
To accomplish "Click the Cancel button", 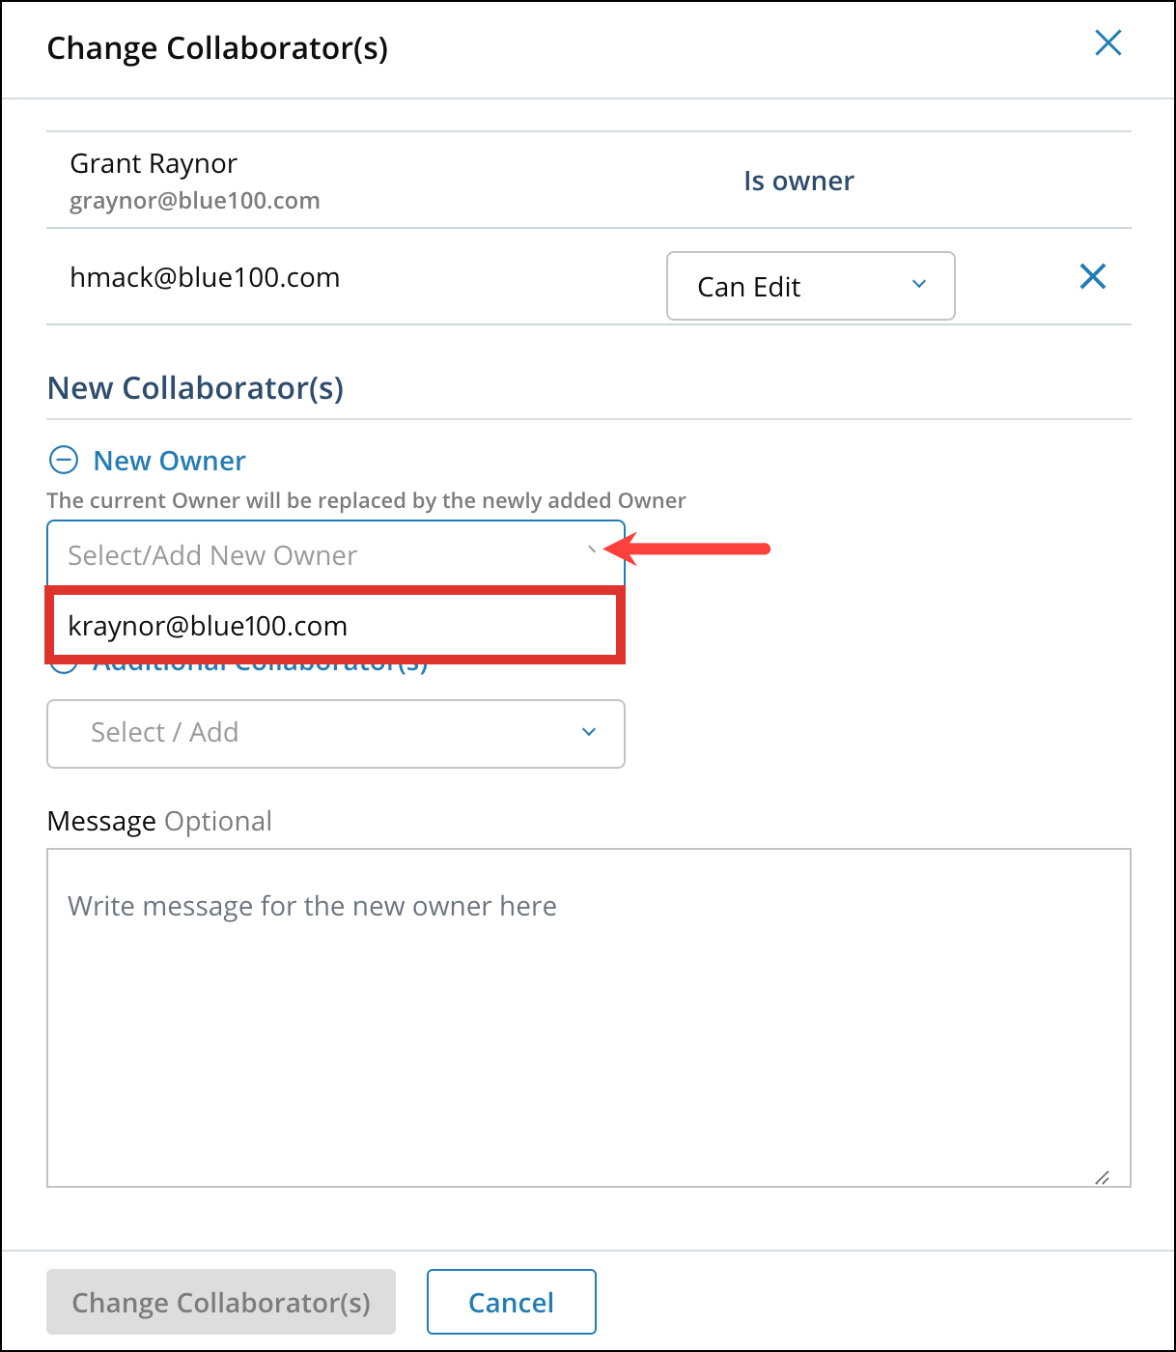I will [511, 1302].
